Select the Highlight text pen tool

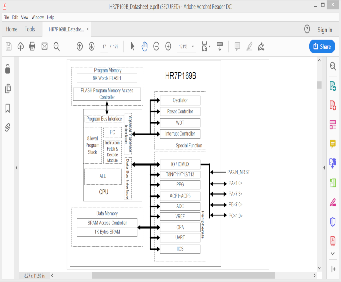(249, 47)
